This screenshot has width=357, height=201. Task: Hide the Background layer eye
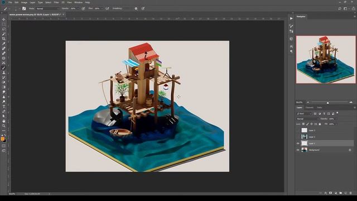pyautogui.click(x=298, y=150)
